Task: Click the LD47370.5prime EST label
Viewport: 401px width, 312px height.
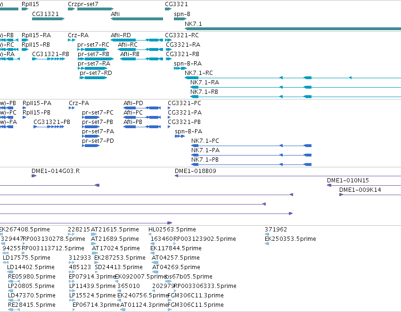Action: point(32,296)
